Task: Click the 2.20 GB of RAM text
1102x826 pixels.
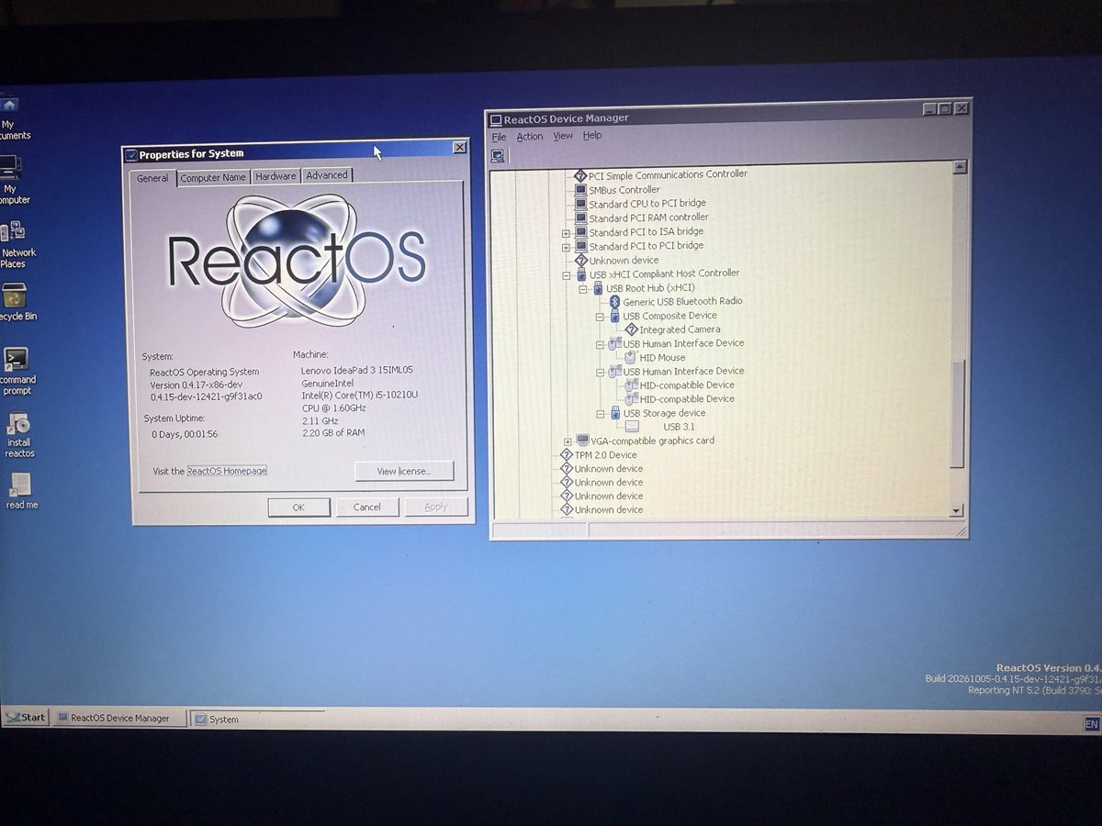Action: pyautogui.click(x=332, y=432)
